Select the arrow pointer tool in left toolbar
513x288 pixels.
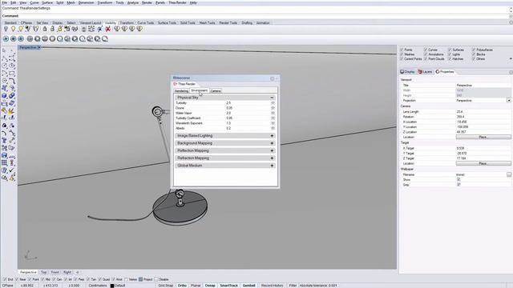pyautogui.click(x=4, y=50)
